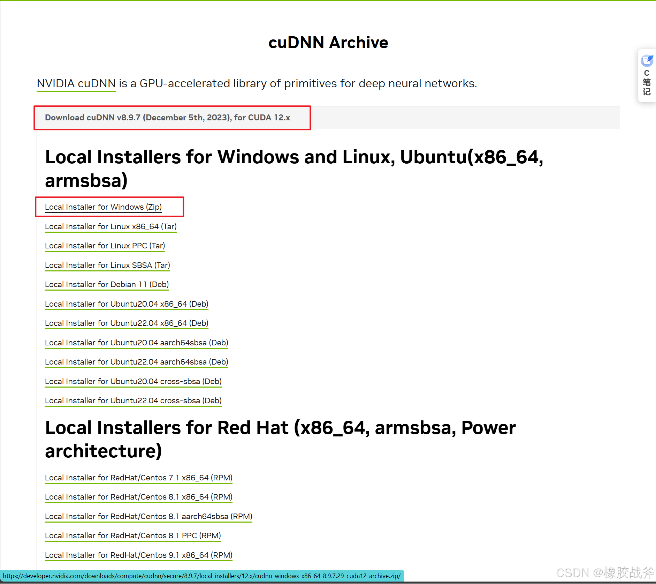Screen dimensions: 656x584
Task: Download Local Installer for Linux x86_64 (Tar)
Action: click(x=111, y=226)
